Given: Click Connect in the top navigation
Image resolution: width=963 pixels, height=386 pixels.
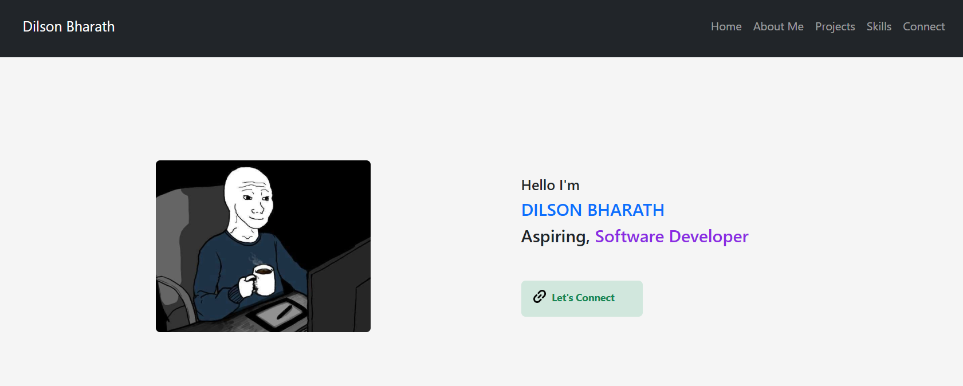Looking at the screenshot, I should click(923, 27).
